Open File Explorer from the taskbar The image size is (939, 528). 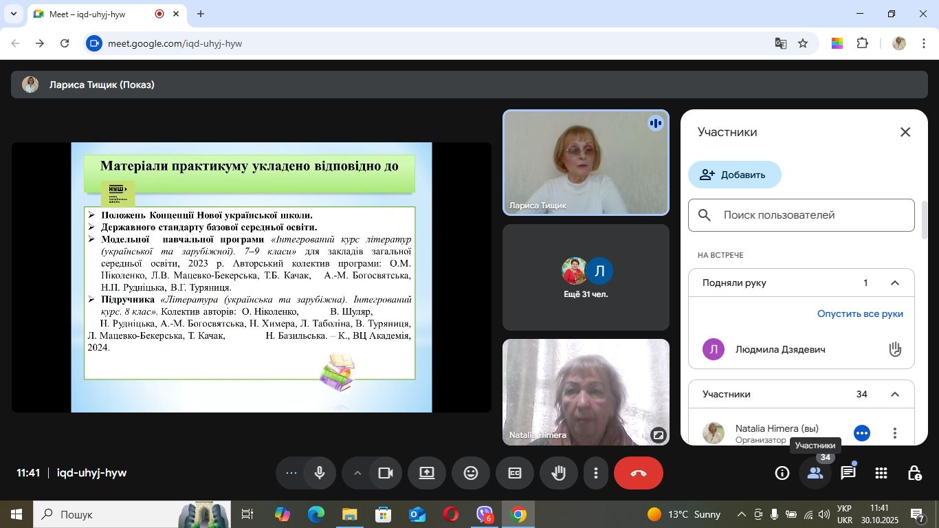coord(349,514)
